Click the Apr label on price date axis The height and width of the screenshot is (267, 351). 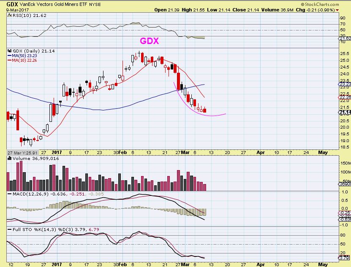click(261, 152)
